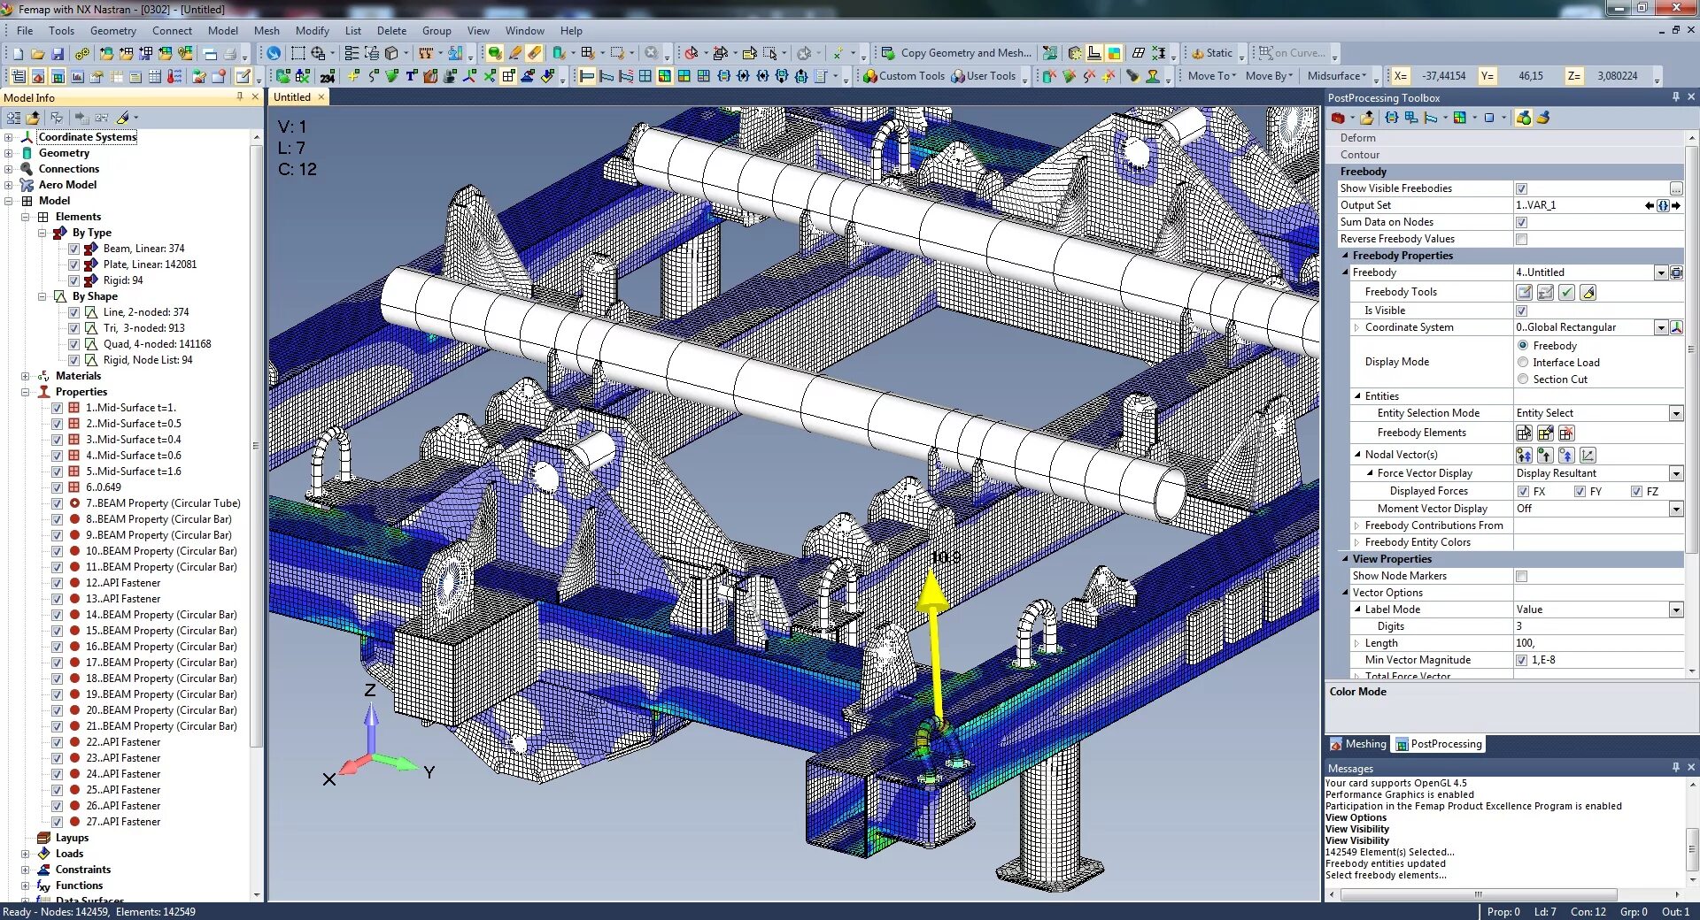Screen dimensions: 1700x920
Task: Click the X coordinate value field
Action: point(1443,76)
